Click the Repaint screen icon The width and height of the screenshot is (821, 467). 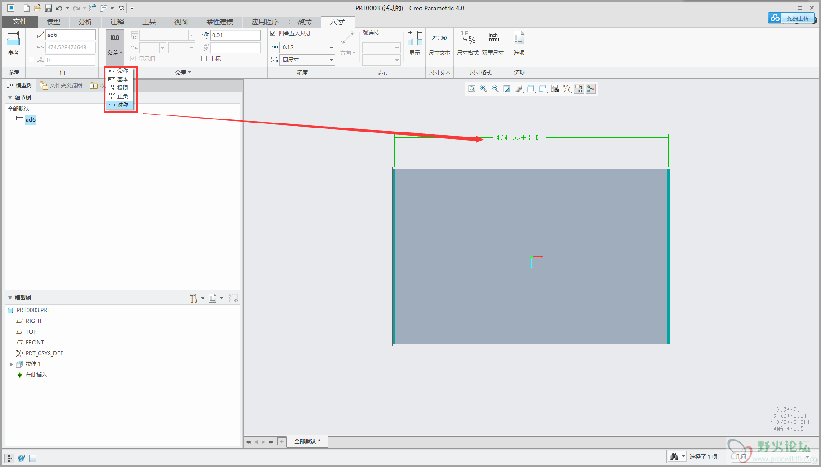point(507,89)
